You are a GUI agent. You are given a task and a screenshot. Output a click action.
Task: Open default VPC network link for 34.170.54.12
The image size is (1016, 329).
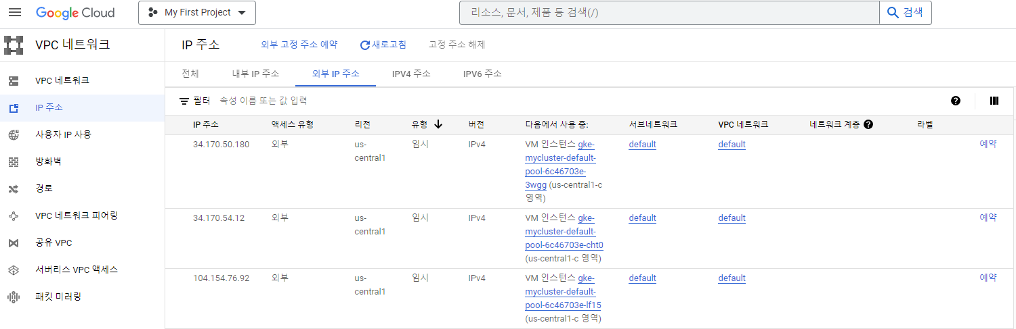click(732, 218)
